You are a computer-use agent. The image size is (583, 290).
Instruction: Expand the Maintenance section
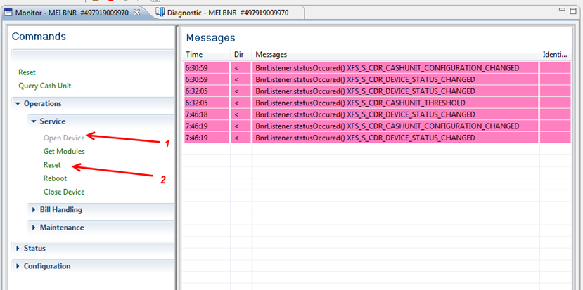tap(61, 228)
